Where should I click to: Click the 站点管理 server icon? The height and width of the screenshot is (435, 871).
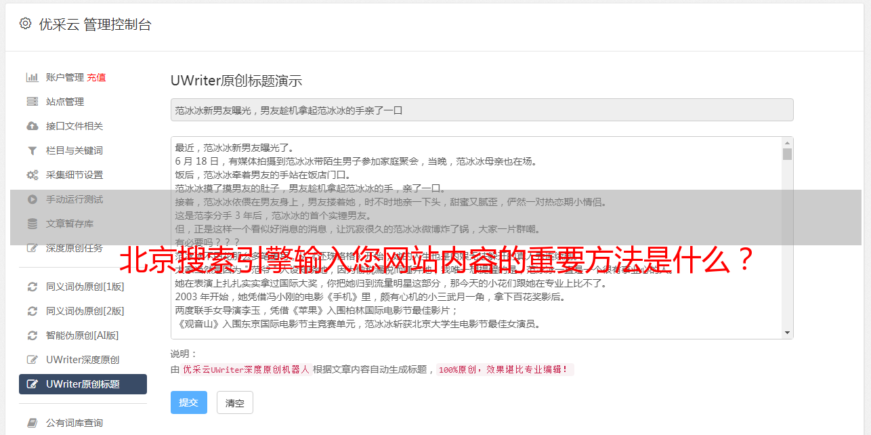32,102
